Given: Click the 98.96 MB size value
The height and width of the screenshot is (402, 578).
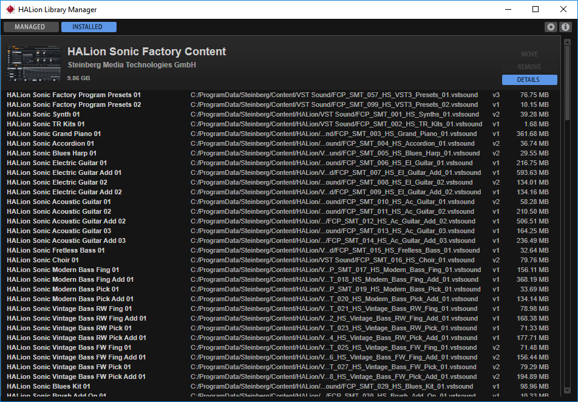Looking at the screenshot, I should click(534, 386).
